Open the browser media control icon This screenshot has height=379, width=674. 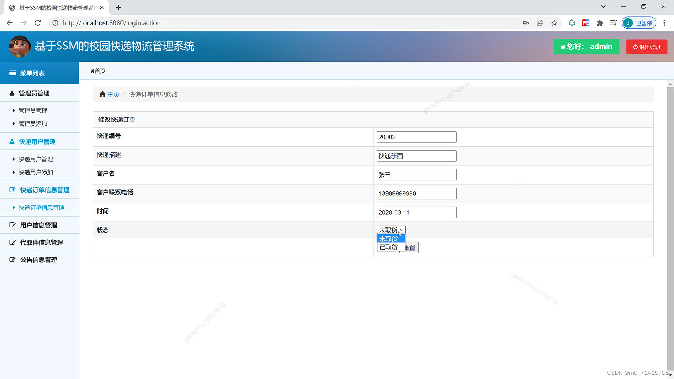pyautogui.click(x=613, y=23)
